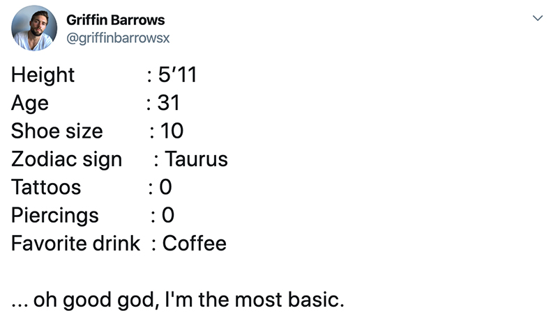Select the age value 31
The image size is (558, 320).
point(169,102)
